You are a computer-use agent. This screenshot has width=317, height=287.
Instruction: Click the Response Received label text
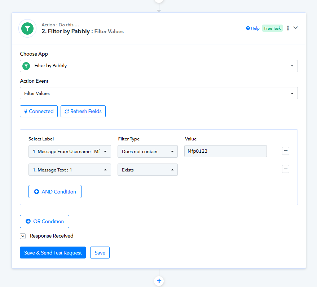[x=52, y=236]
